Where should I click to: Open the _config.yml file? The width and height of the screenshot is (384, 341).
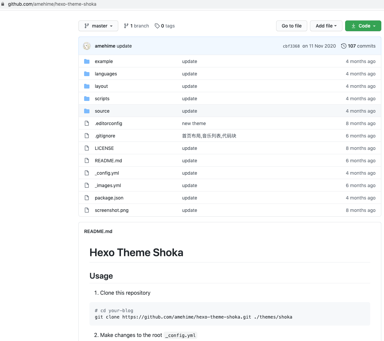[x=107, y=173]
